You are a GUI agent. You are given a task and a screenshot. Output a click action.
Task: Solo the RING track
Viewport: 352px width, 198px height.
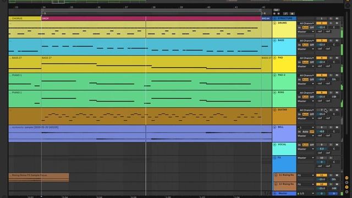[x=331, y=92]
